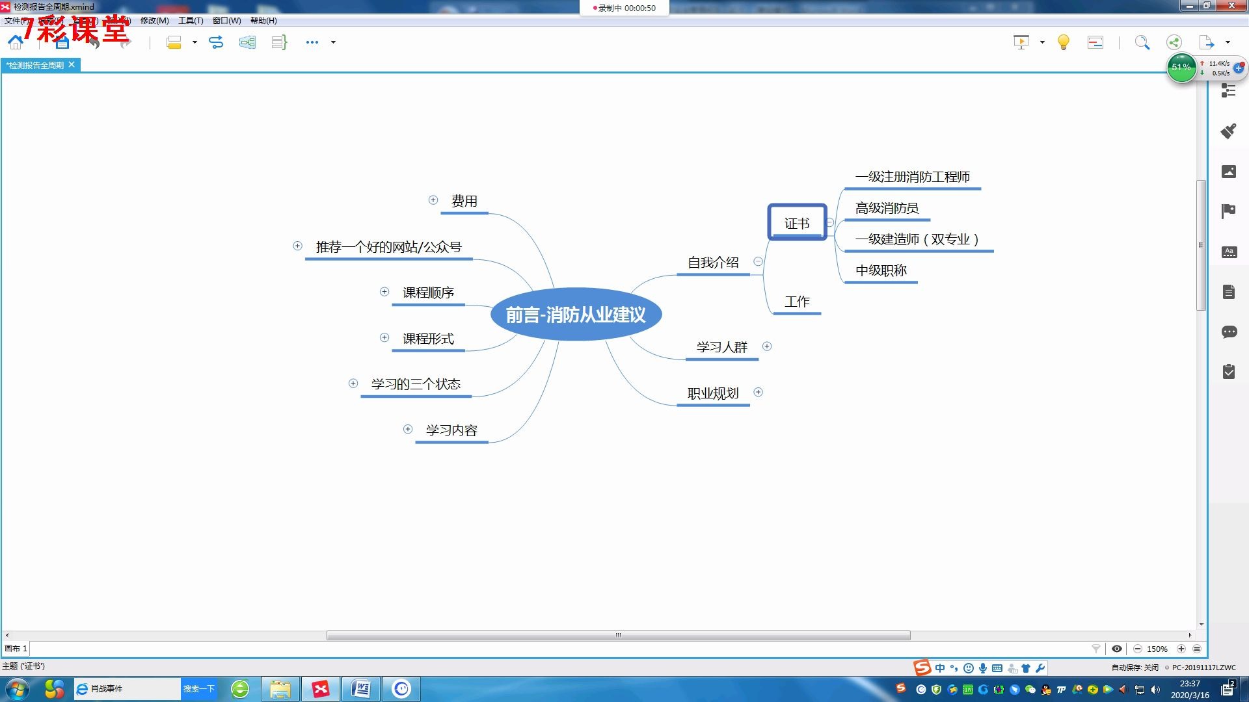
Task: Zoom out with the minus icon
Action: [x=1137, y=649]
